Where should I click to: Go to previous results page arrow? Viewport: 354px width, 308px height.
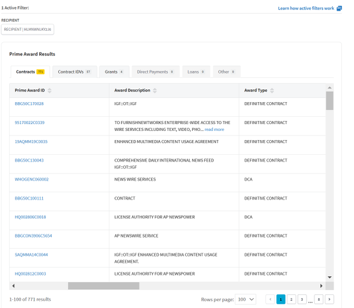click(270, 299)
